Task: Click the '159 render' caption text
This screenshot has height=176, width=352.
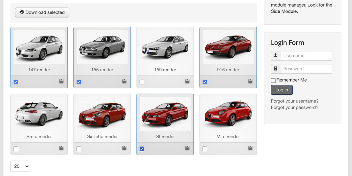Action: (x=165, y=69)
